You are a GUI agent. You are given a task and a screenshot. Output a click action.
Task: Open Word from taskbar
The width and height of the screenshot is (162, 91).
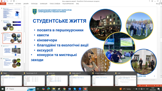click(x=69, y=89)
